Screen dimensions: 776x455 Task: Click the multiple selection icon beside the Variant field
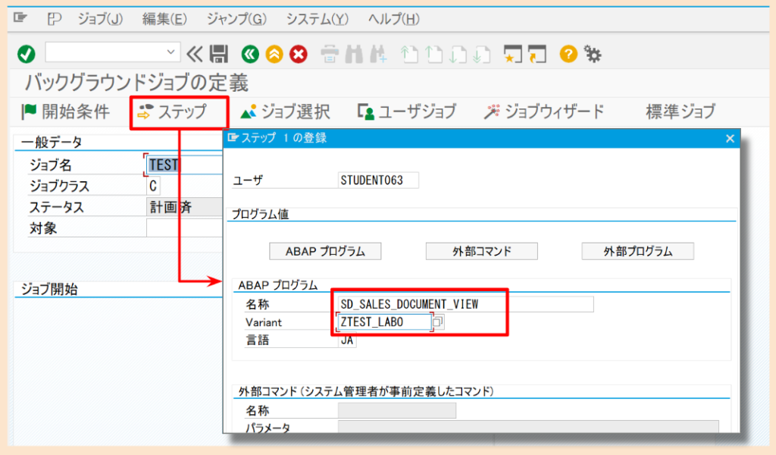tap(438, 322)
